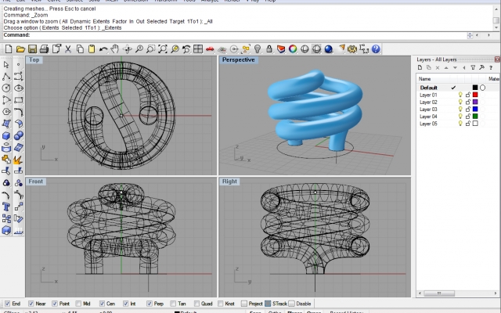501x313 pixels.
Task: Toggle the End osnap checkbox
Action: [7, 304]
